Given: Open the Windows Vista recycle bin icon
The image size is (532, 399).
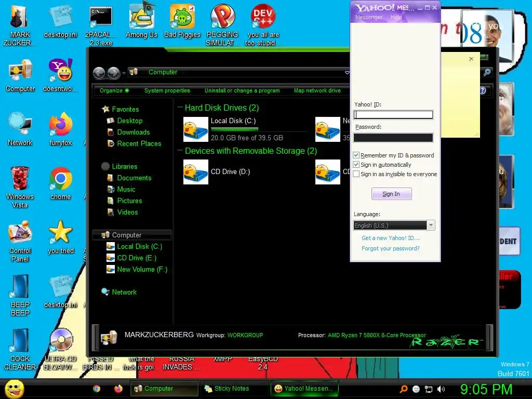Looking at the screenshot, I should pyautogui.click(x=20, y=187).
